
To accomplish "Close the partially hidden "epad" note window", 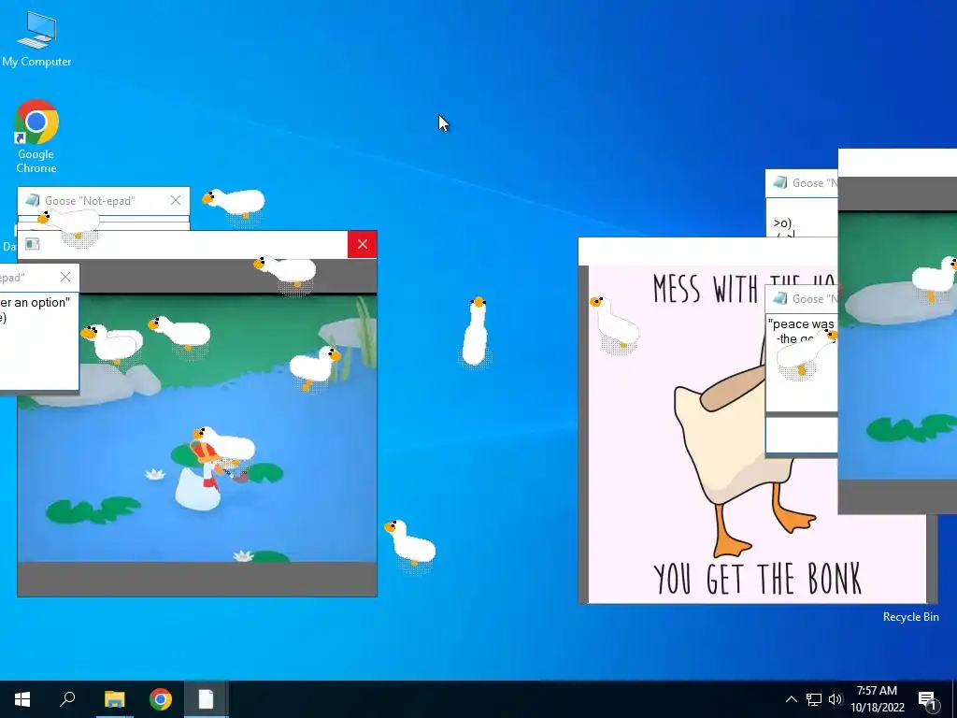I will pos(65,277).
